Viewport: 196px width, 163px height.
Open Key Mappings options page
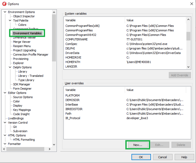click(22, 110)
